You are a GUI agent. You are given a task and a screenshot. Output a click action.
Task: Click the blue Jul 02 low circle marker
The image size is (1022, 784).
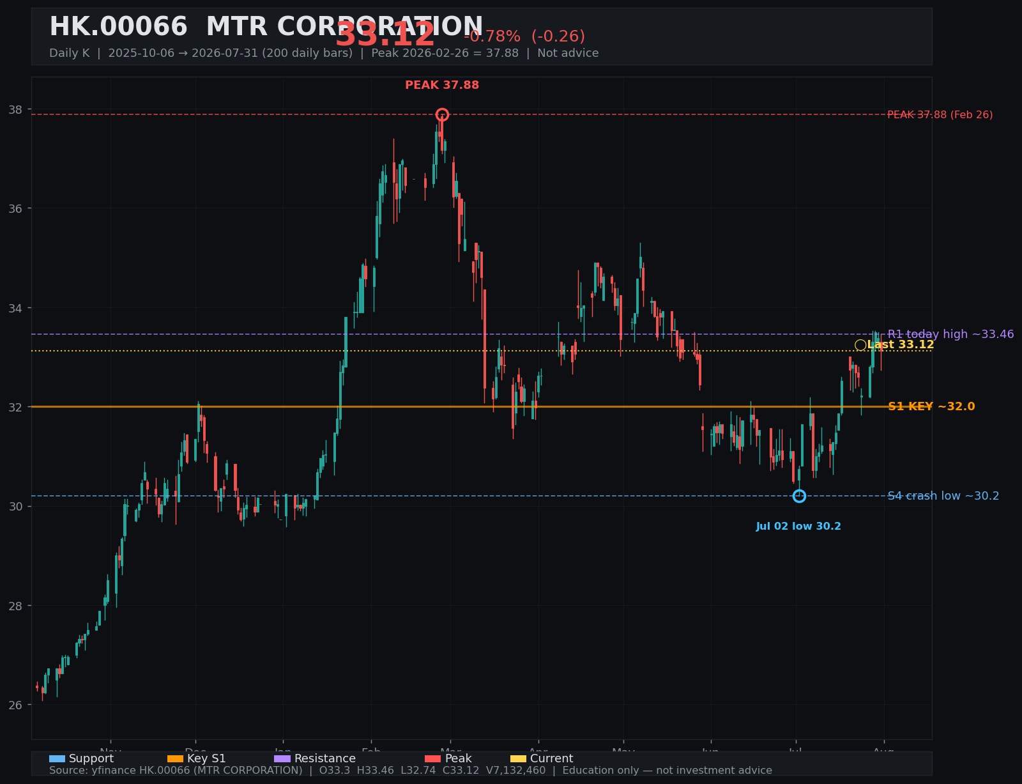pyautogui.click(x=799, y=496)
